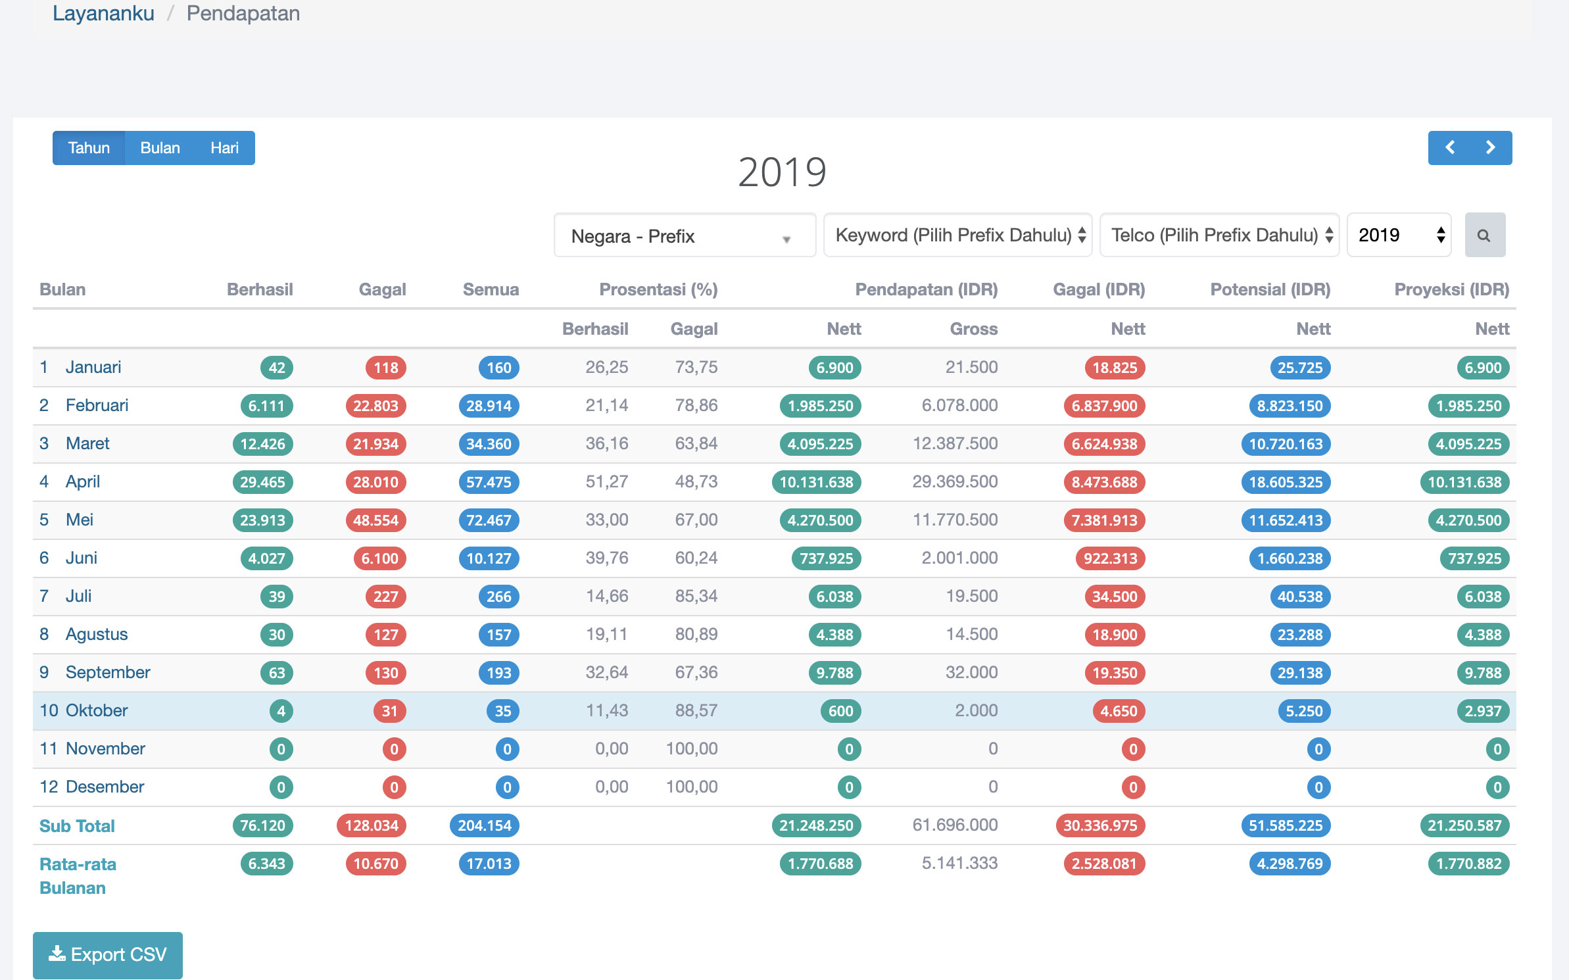
Task: Expand the Telco select dropdown
Action: pyautogui.click(x=1219, y=235)
